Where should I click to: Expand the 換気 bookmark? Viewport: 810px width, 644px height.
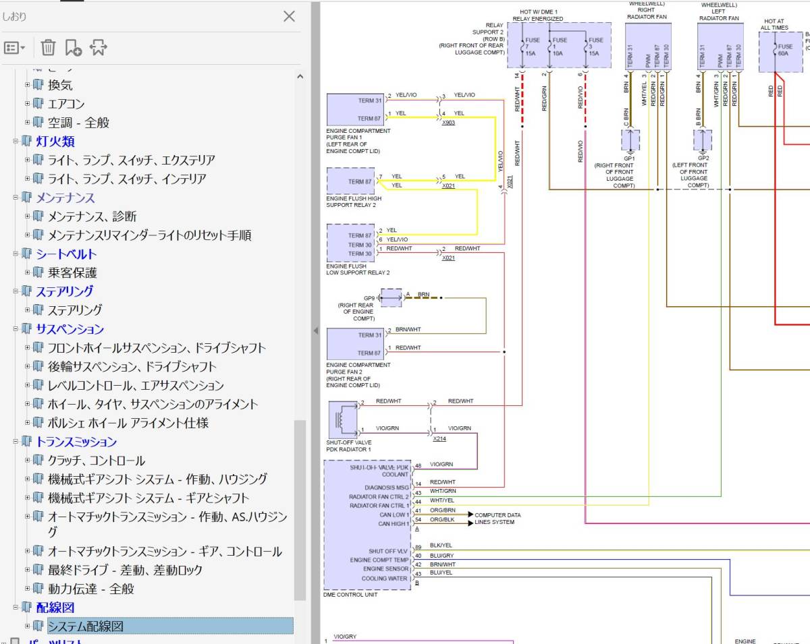pyautogui.click(x=28, y=85)
